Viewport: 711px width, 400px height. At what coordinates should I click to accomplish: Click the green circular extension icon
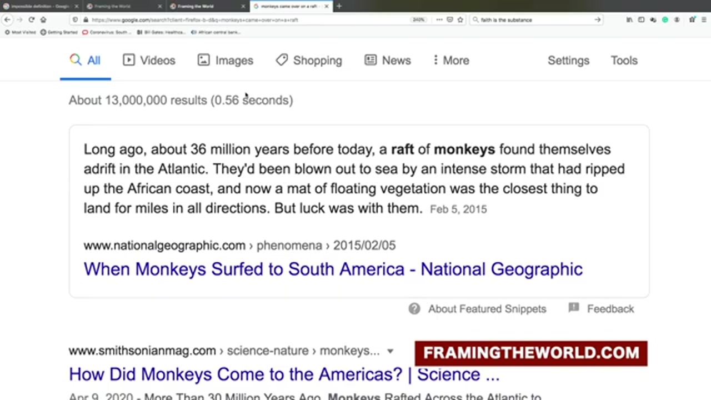pyautogui.click(x=665, y=19)
